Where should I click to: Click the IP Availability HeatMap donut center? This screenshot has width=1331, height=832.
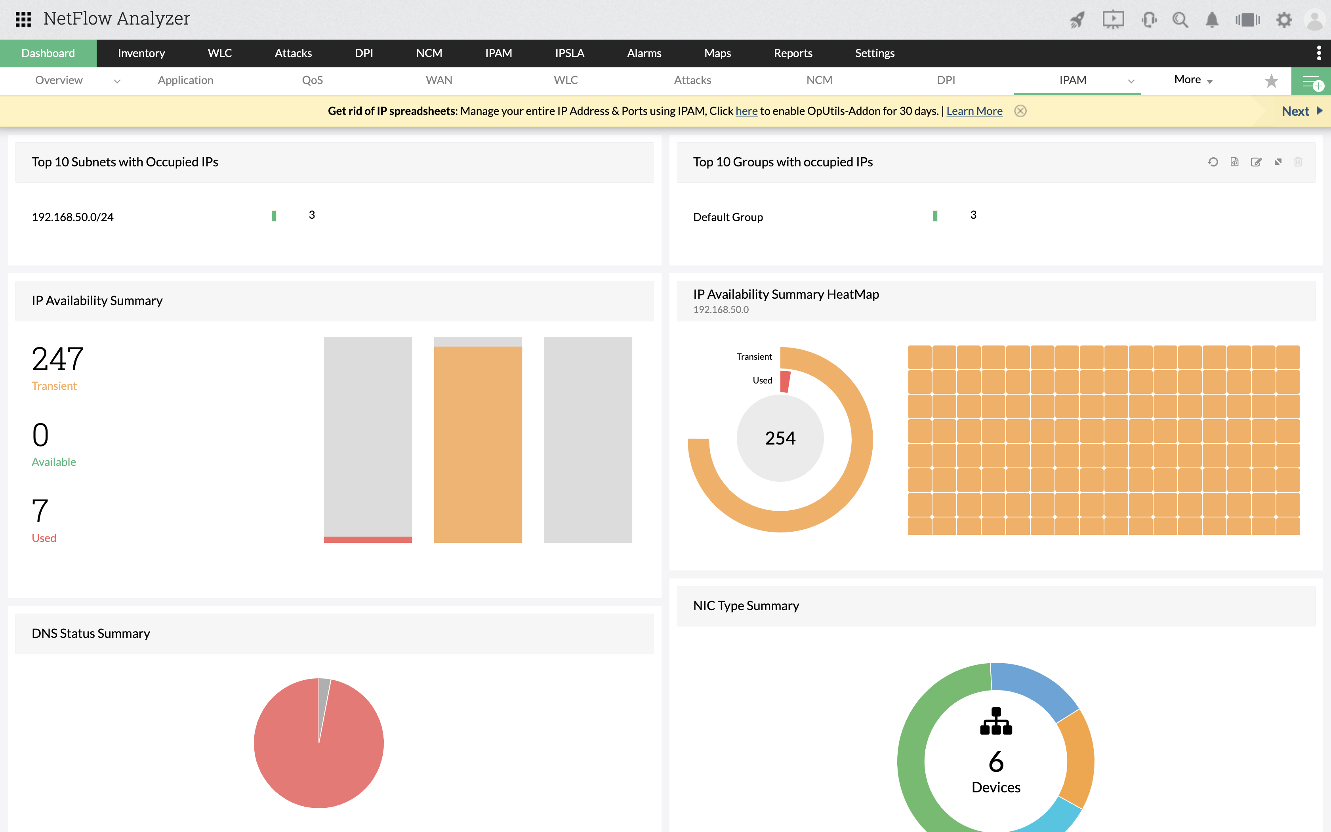coord(780,437)
